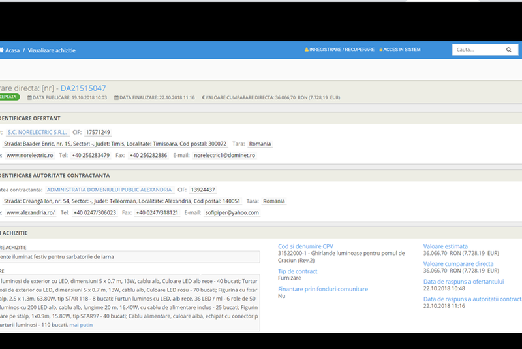This screenshot has width=522, height=349.
Task: Open S.C. NORELECTRIC S.R.L. supplier link
Action: tap(42, 132)
